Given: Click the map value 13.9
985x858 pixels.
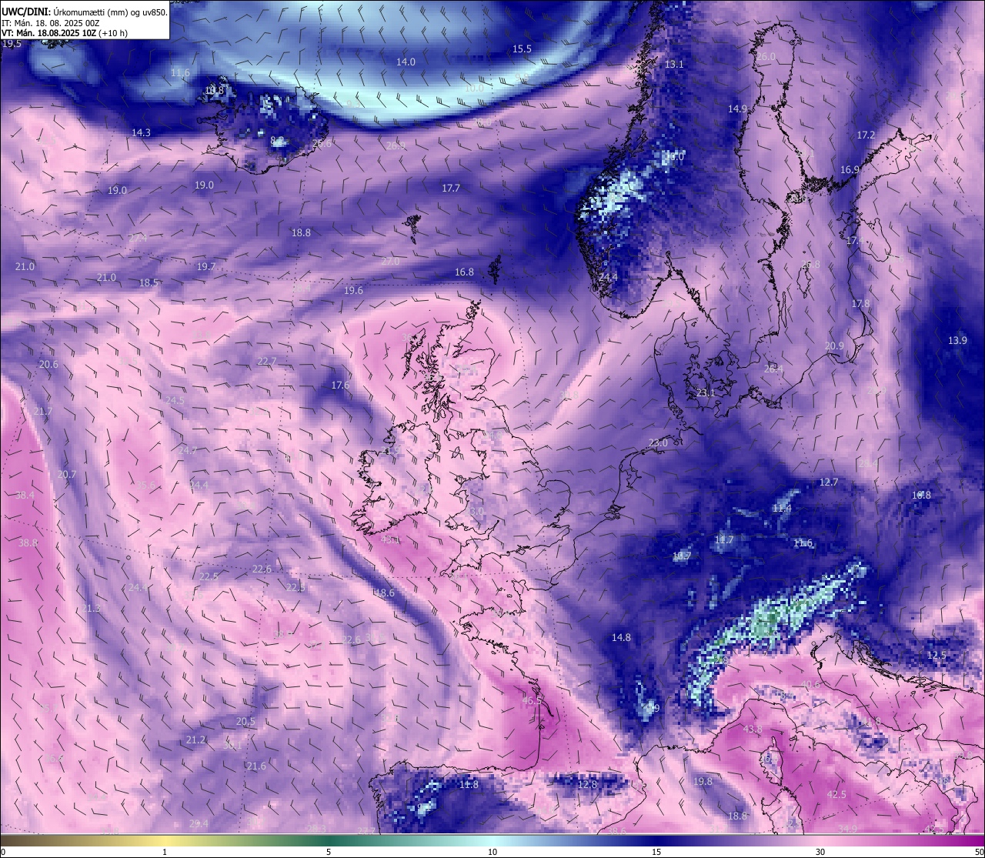Looking at the screenshot, I should coord(957,340).
